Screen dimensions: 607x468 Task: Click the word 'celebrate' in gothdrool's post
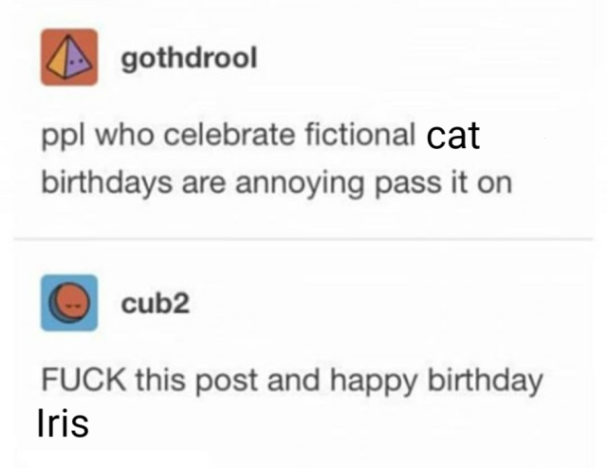coord(230,134)
